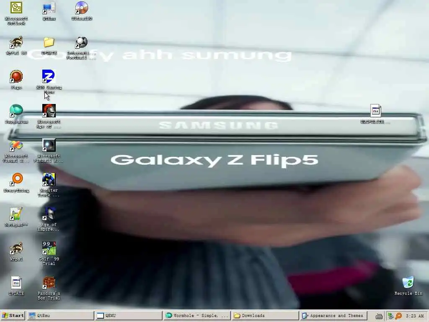Switch to Downloads folder taskbar button
Image resolution: width=429 pixels, height=322 pixels.
(265, 316)
